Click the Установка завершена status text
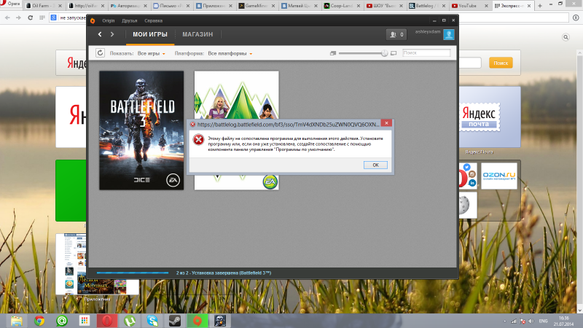The height and width of the screenshot is (328, 583). point(224,273)
